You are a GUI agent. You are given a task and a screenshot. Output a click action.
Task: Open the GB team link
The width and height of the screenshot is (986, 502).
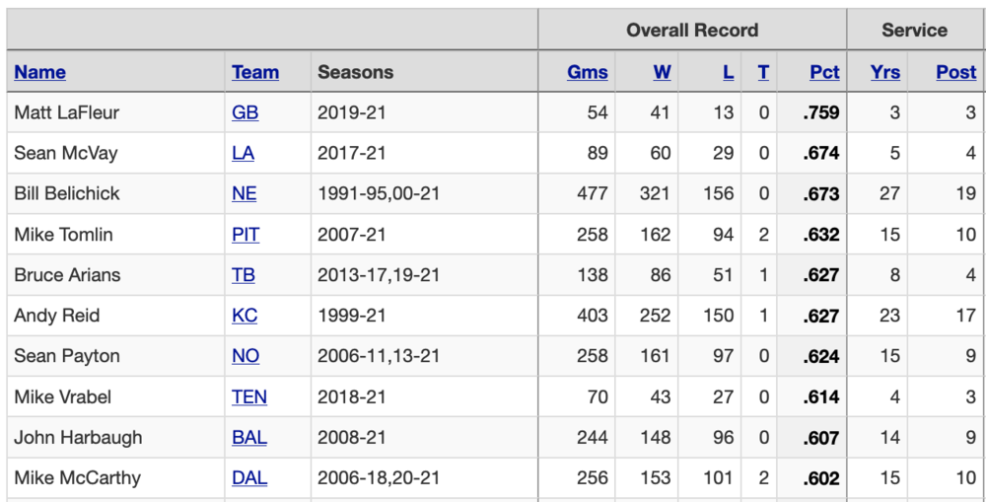point(246,112)
